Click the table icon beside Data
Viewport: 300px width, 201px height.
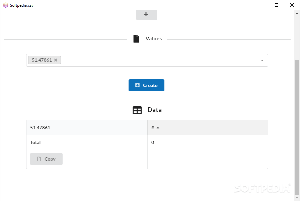point(137,110)
